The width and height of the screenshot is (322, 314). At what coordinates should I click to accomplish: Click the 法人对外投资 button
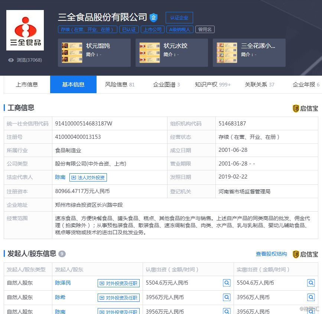88,177
